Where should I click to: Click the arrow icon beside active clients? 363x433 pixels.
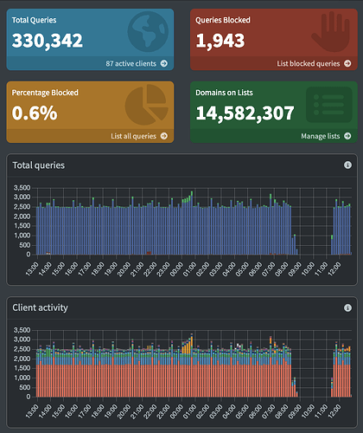[164, 63]
